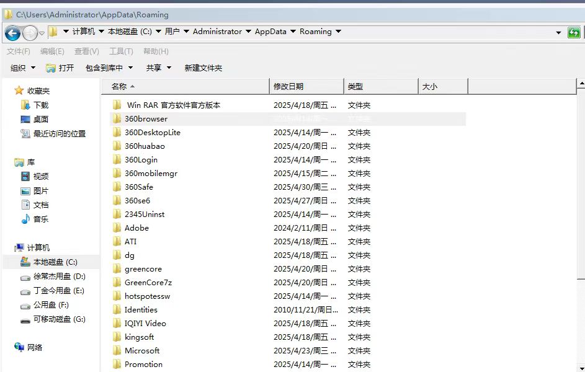Click the Administrator breadcrumb segment

217,32
